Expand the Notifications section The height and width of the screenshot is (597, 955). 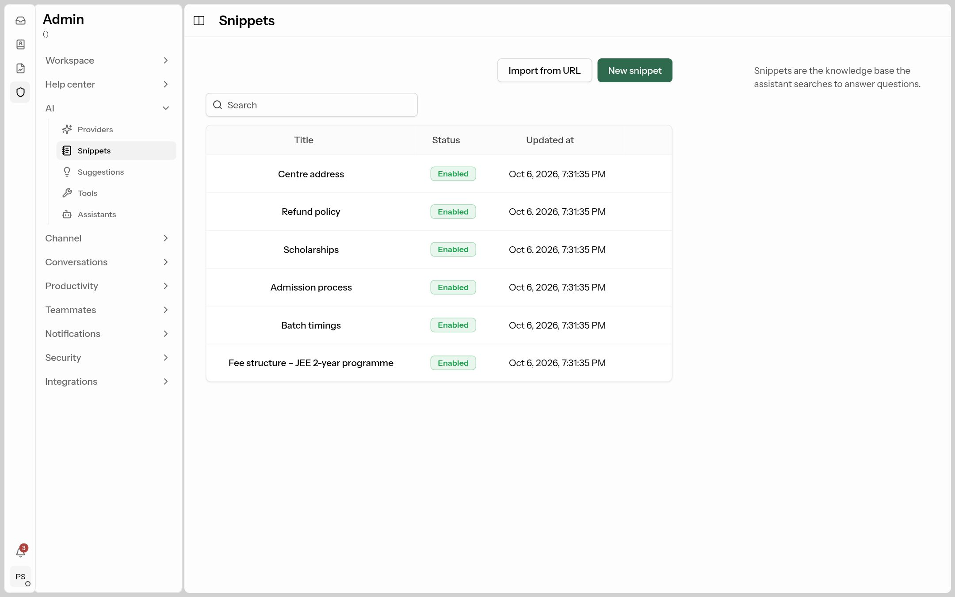(107, 334)
